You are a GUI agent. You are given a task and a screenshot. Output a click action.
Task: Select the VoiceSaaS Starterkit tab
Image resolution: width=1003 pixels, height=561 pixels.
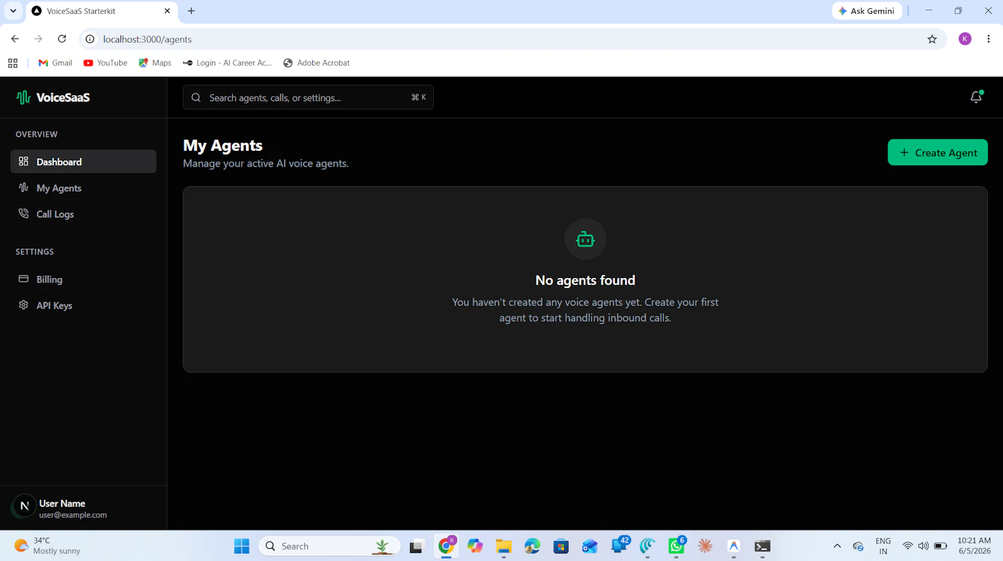102,11
